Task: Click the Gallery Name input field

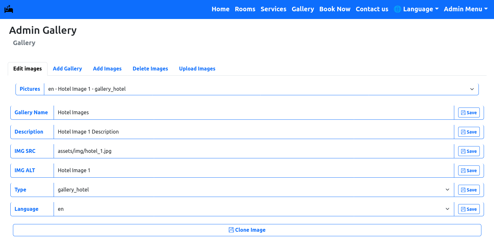Action: (x=254, y=113)
